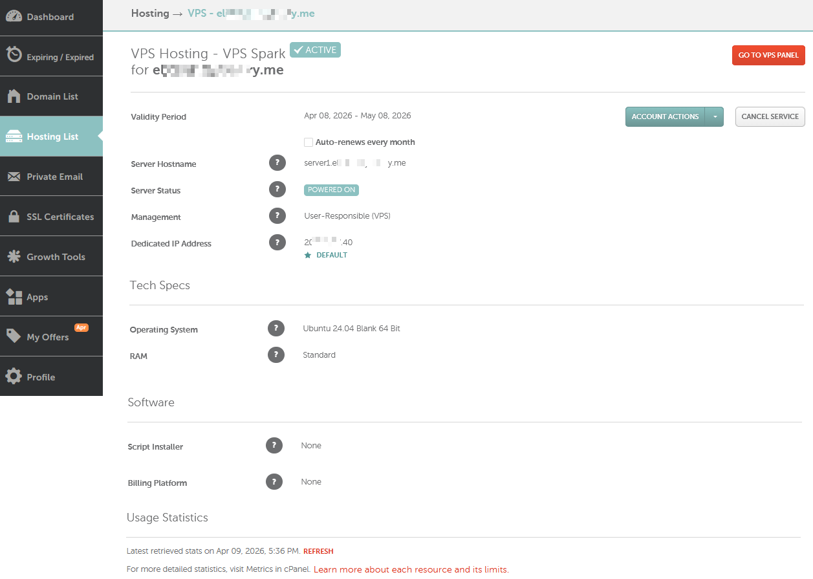Open My Offers in the sidebar
Viewport: 813px width, 579px height.
pyautogui.click(x=47, y=337)
